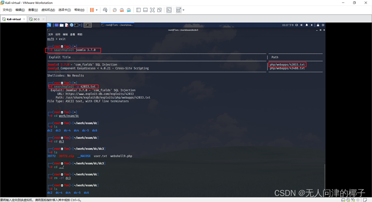
Task: Close the DC-3 tab
Action: click(43, 19)
